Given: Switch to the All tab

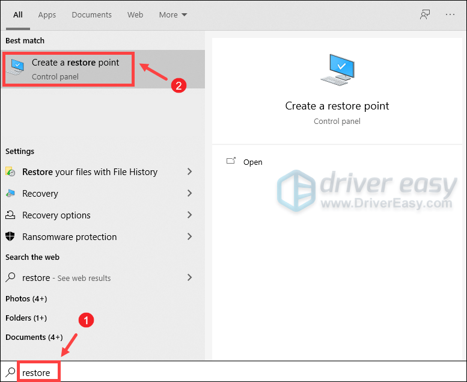Looking at the screenshot, I should coord(18,15).
